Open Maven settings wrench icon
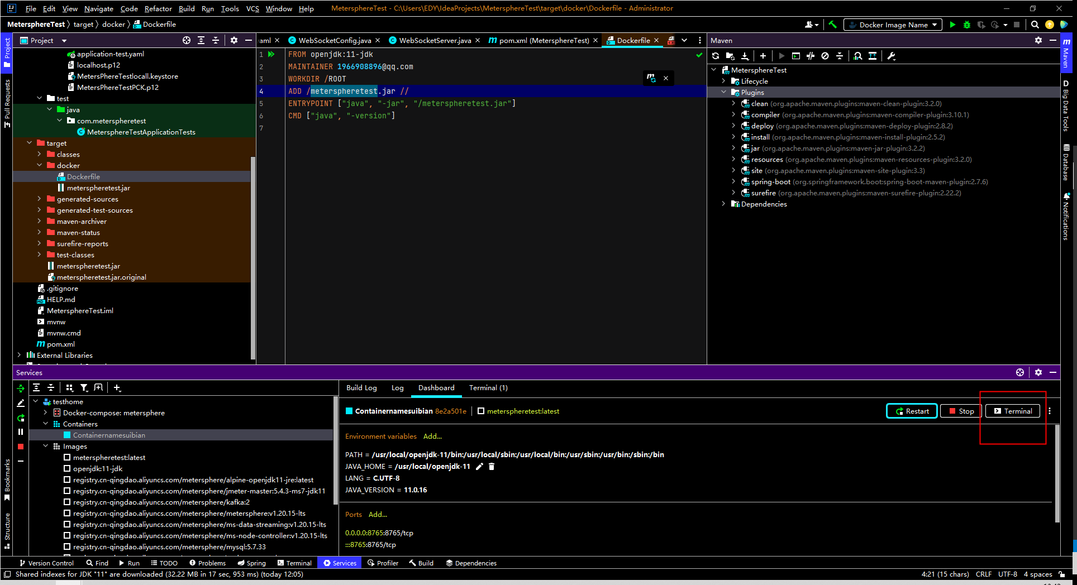 point(892,56)
